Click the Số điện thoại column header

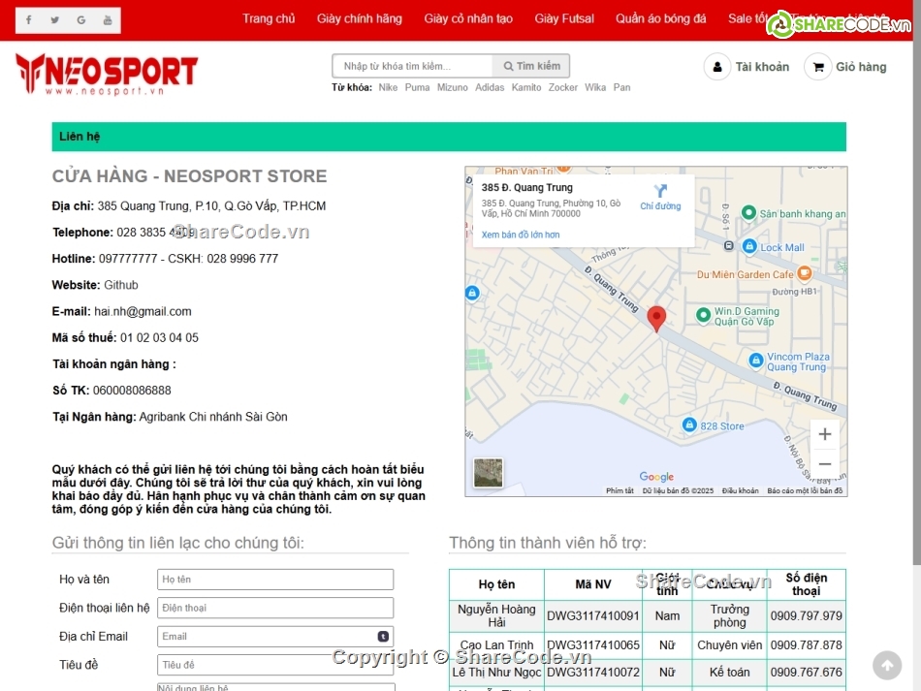[x=806, y=584]
